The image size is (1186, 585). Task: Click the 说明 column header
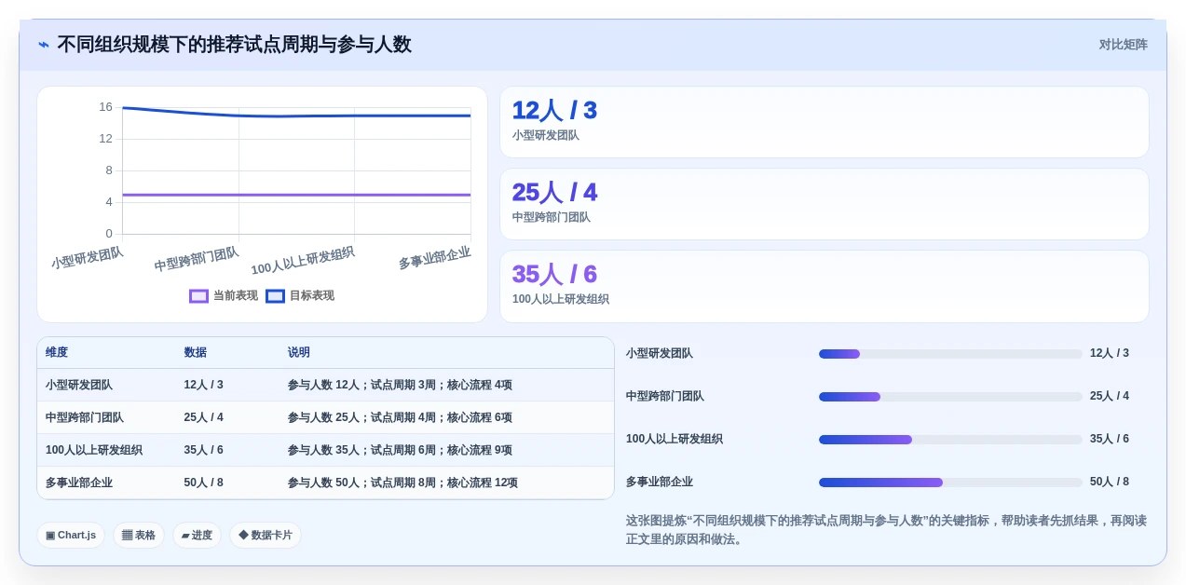[299, 353]
